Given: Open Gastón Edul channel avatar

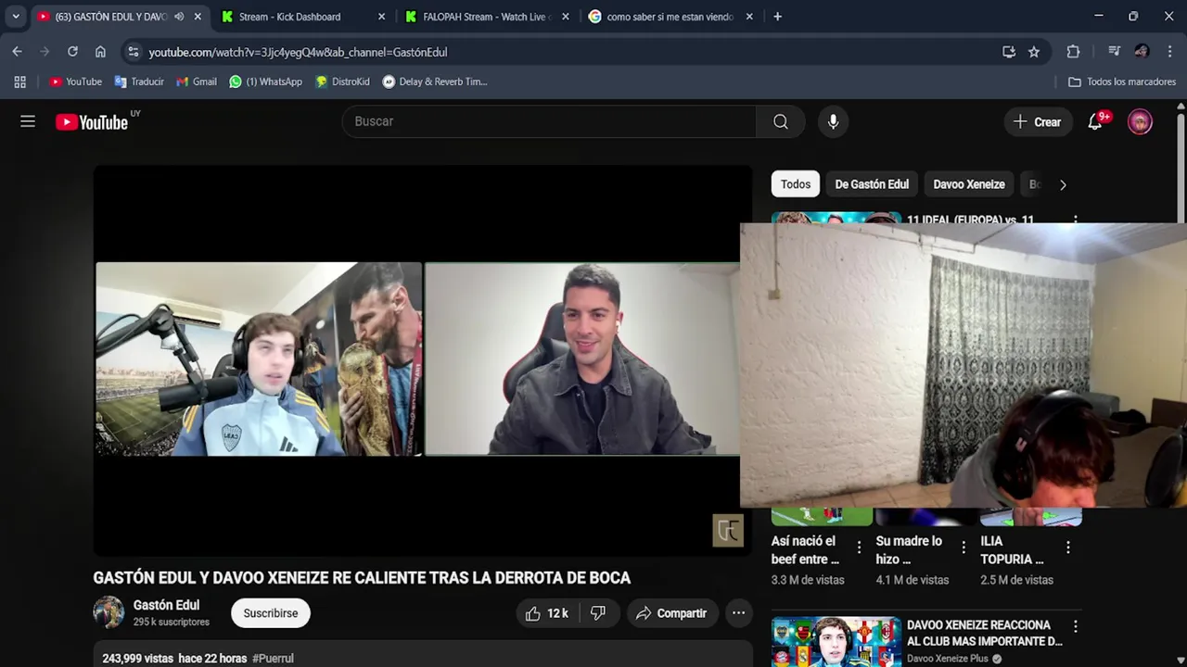Looking at the screenshot, I should pos(108,612).
